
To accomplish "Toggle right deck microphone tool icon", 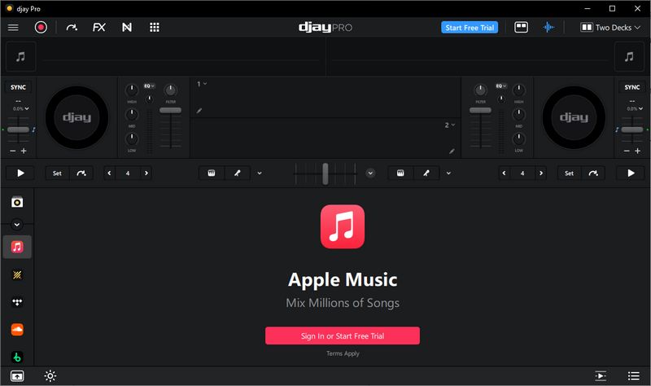I will [x=426, y=173].
